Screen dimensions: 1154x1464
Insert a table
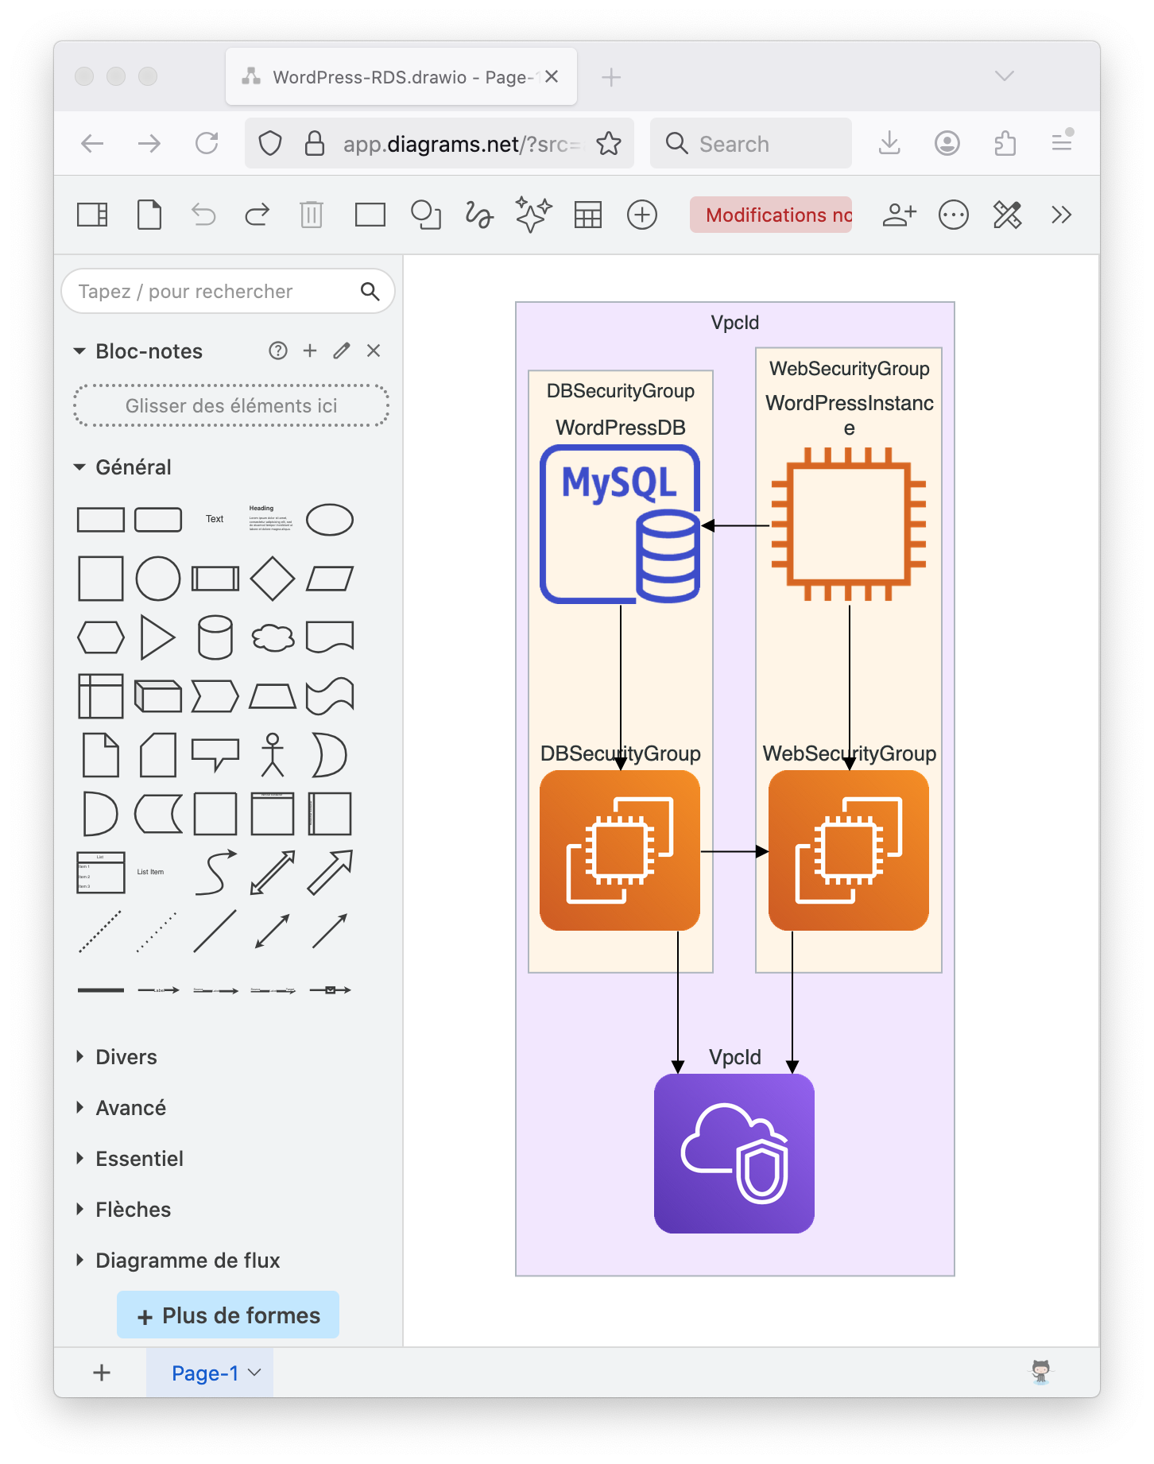tap(588, 215)
